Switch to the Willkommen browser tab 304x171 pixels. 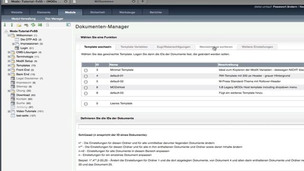pyautogui.click(x=104, y=1)
